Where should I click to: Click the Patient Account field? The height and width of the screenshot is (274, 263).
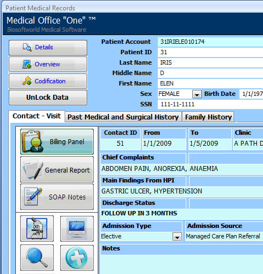click(210, 42)
